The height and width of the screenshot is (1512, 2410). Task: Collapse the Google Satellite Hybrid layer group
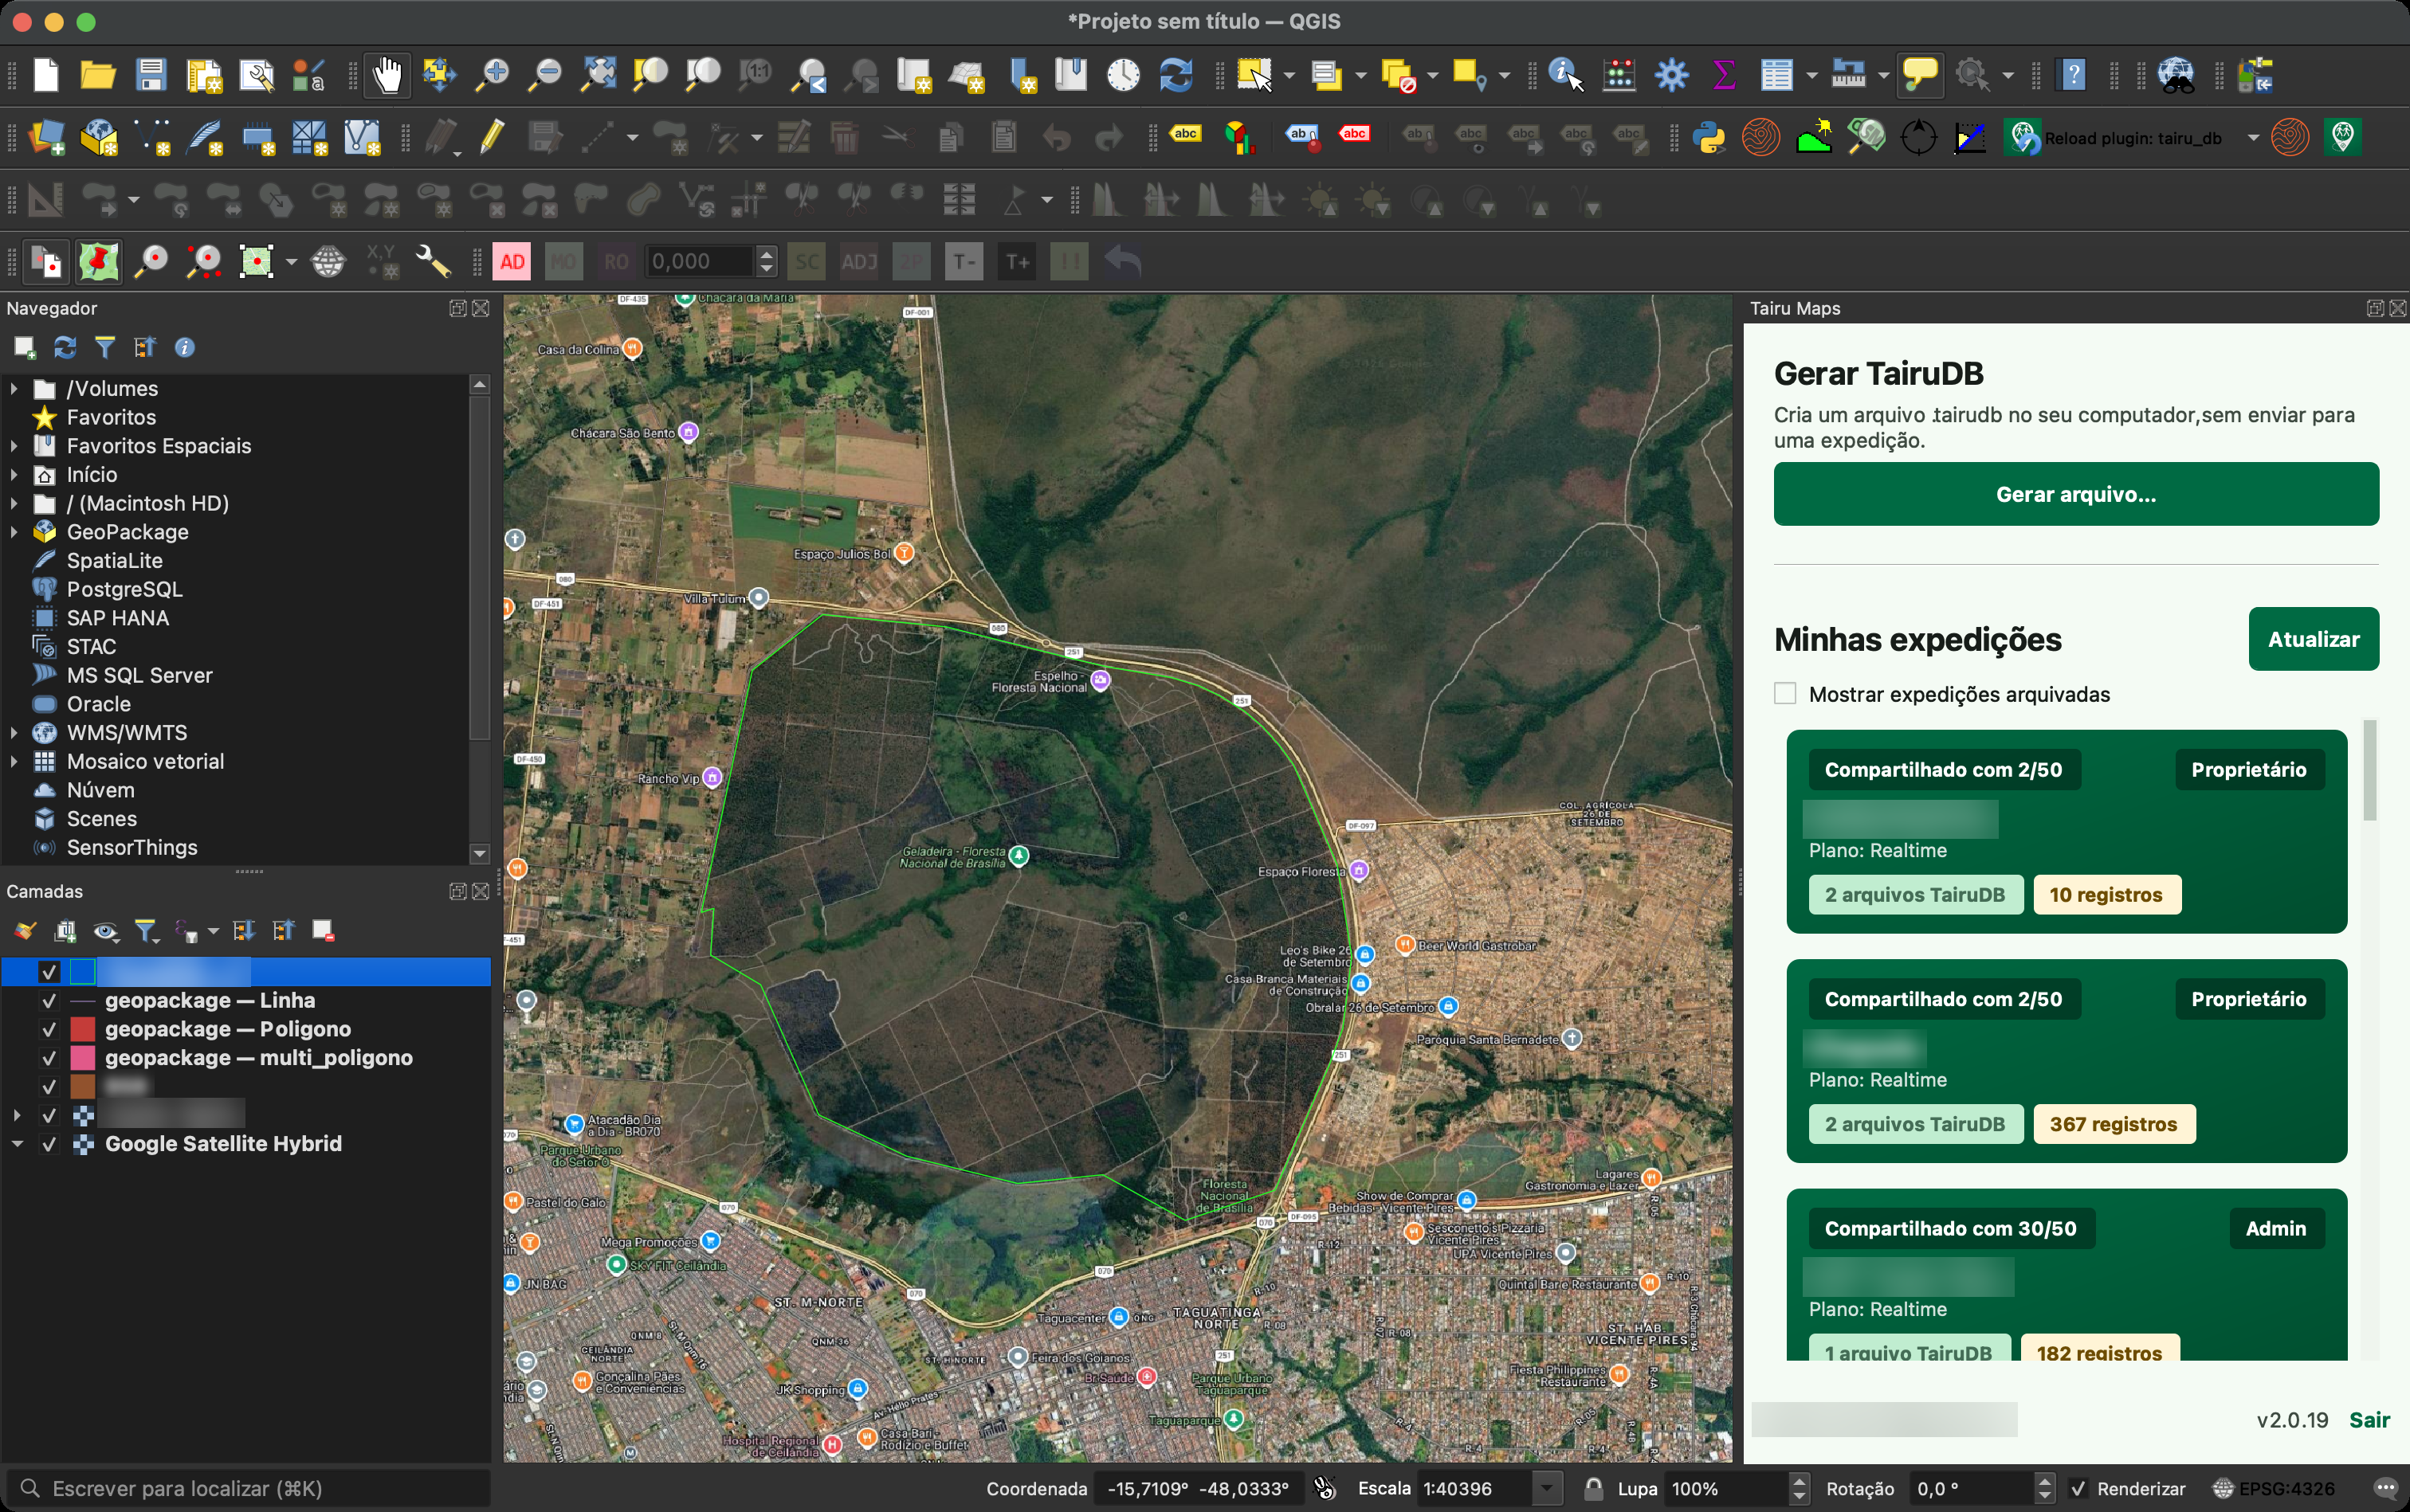point(17,1144)
